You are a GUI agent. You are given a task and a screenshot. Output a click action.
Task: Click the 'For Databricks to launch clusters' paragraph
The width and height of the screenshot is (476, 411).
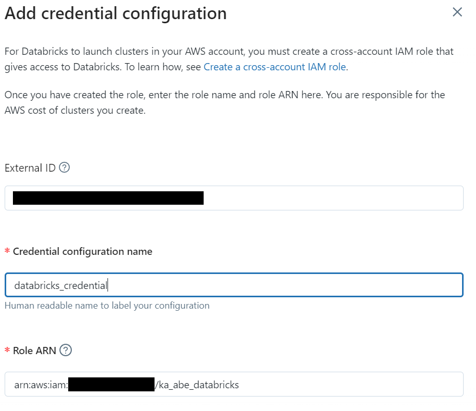(x=229, y=59)
